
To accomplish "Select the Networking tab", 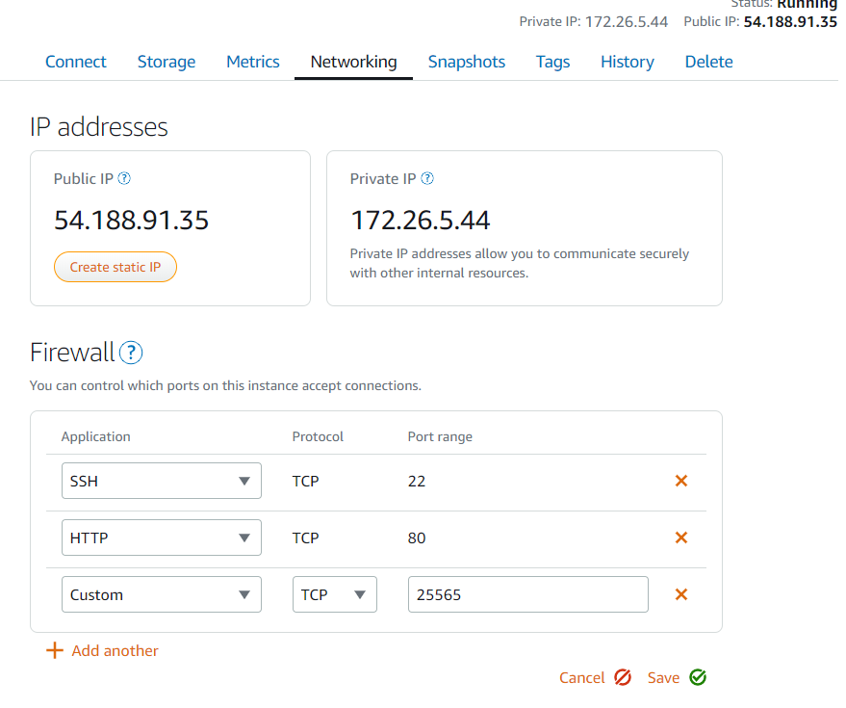I will (x=353, y=62).
